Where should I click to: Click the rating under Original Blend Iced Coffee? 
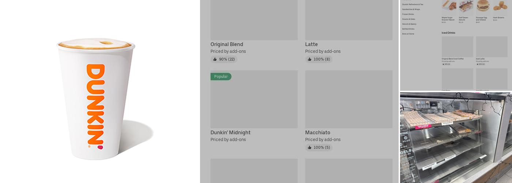[x=447, y=64]
